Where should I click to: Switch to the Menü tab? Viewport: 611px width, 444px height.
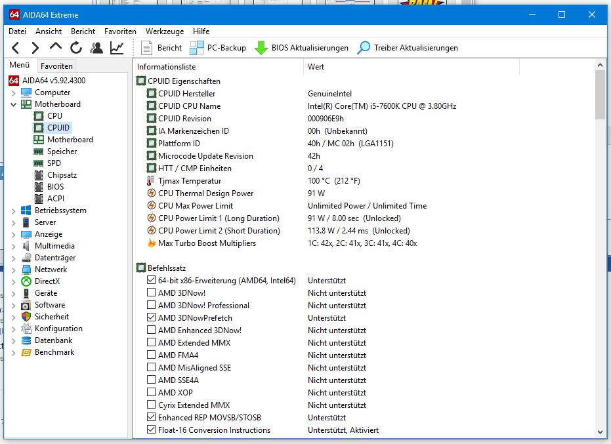pos(20,65)
